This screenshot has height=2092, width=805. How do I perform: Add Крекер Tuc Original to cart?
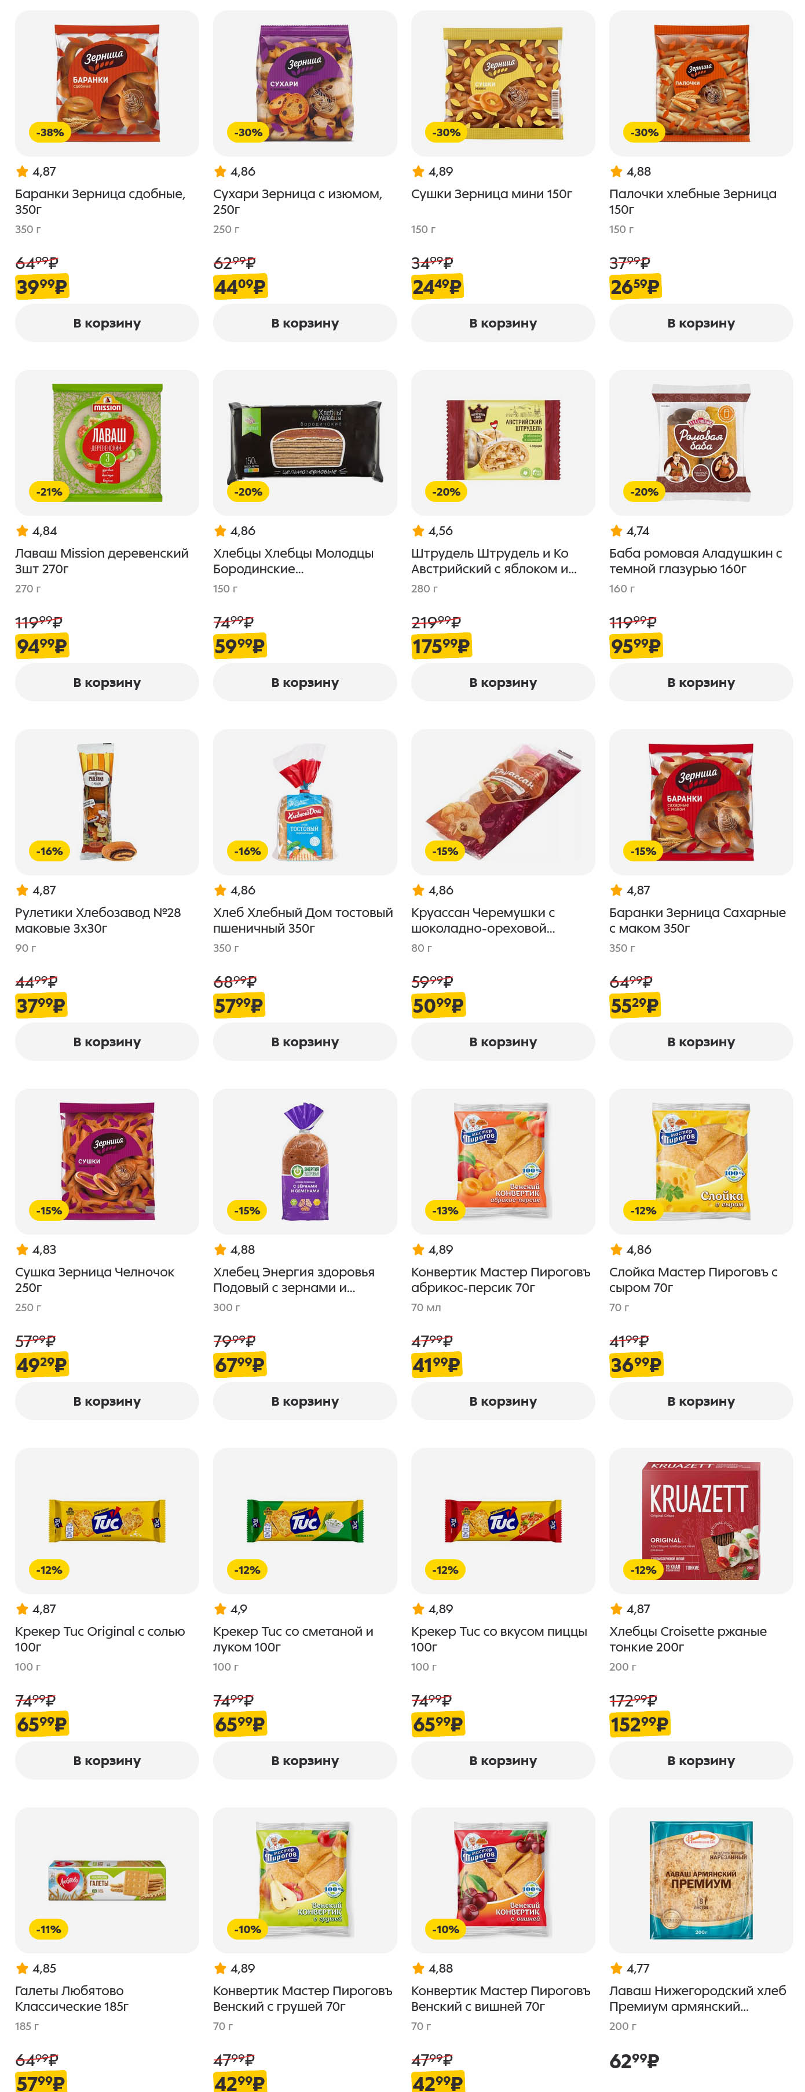click(x=107, y=1760)
